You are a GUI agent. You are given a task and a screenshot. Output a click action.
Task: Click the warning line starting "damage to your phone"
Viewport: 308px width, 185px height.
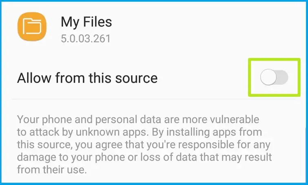[144, 157]
